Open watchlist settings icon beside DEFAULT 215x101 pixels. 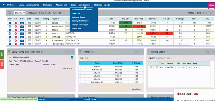pyautogui.click(x=10, y=13)
